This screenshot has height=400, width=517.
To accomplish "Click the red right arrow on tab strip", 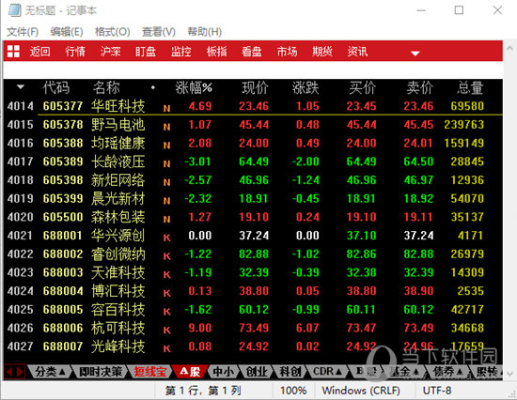I will click(20, 372).
